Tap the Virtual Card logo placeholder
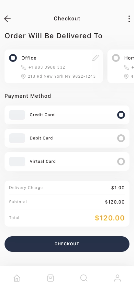Screen dimensions: 134x290 pyautogui.click(x=17, y=162)
